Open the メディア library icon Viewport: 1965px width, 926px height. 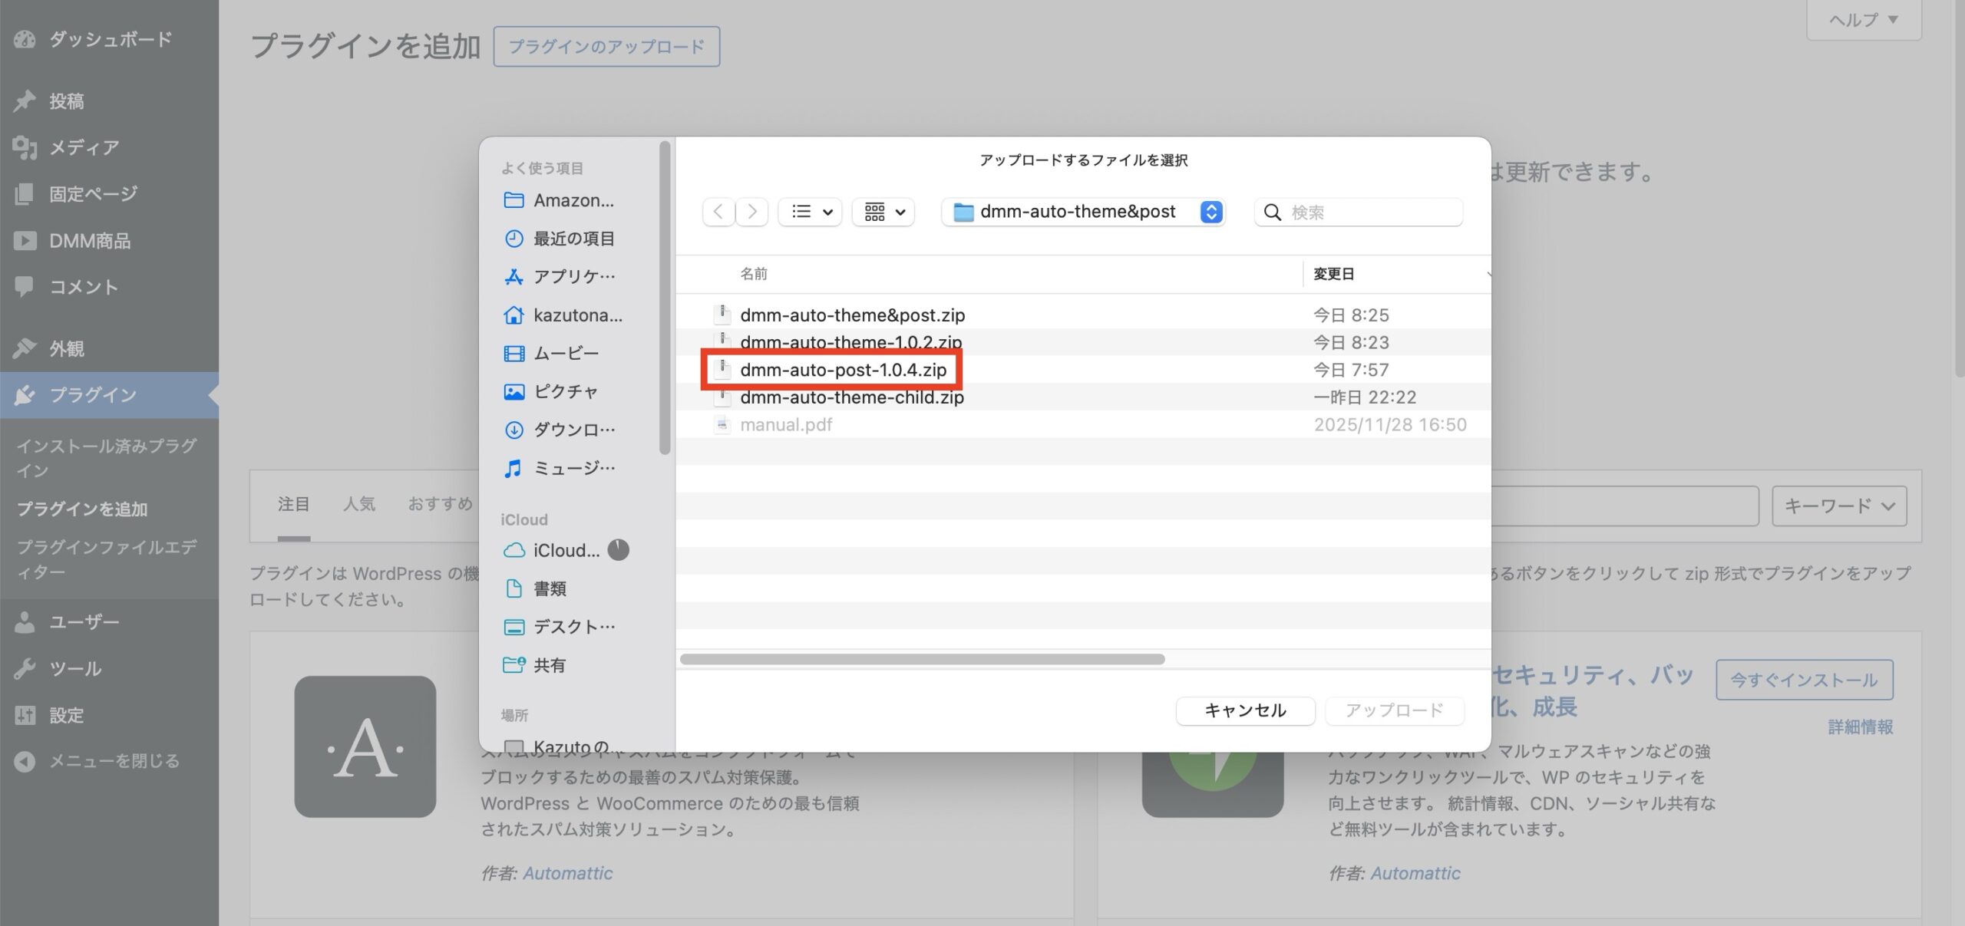click(x=25, y=147)
